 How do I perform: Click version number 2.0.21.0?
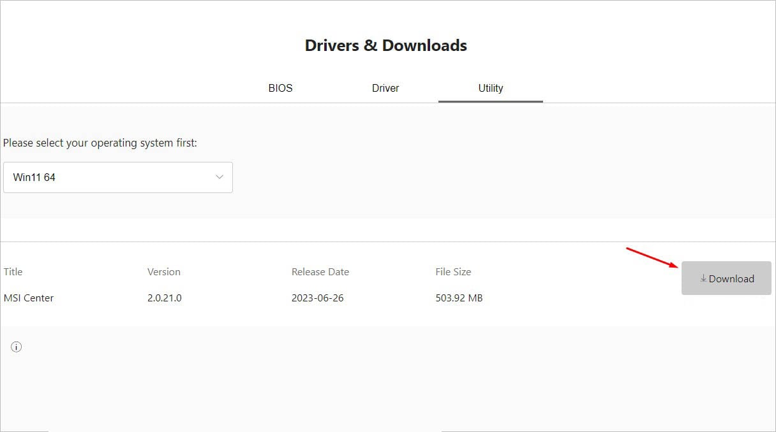(165, 298)
